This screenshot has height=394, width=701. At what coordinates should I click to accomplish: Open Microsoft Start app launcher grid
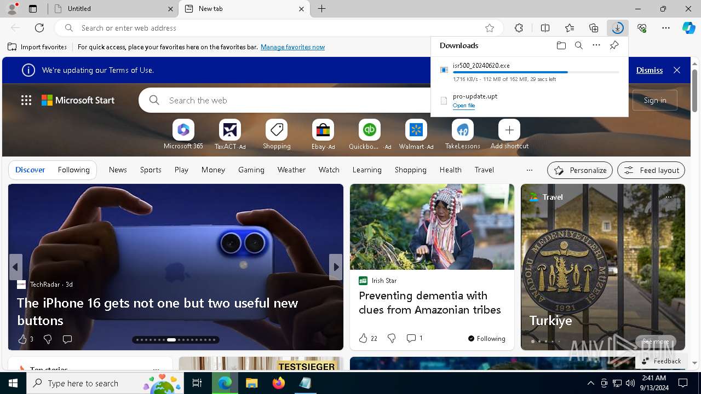[26, 100]
